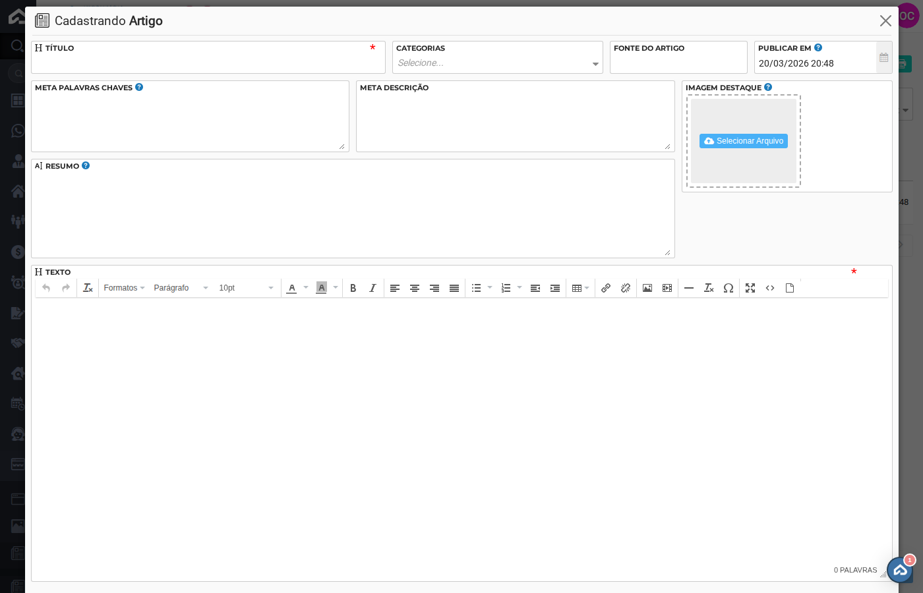Screen dimensions: 923x593
Task: Toggle italic formatting in the text editor
Action: click(x=372, y=288)
